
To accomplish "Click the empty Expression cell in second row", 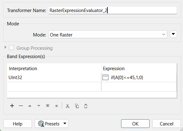I will (139, 87).
